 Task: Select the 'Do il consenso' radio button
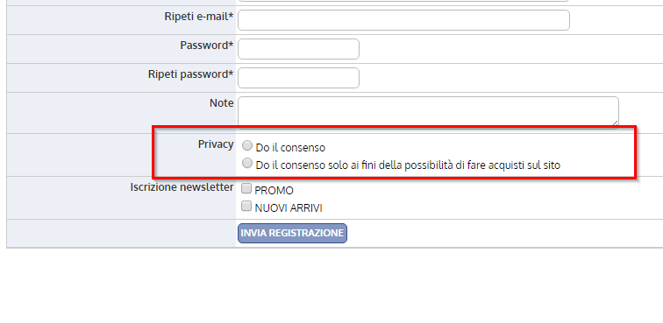247,145
